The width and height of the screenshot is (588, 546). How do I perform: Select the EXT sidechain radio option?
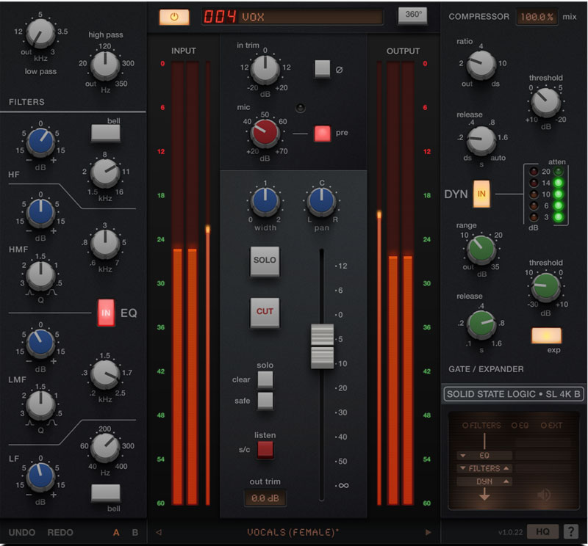pyautogui.click(x=545, y=426)
